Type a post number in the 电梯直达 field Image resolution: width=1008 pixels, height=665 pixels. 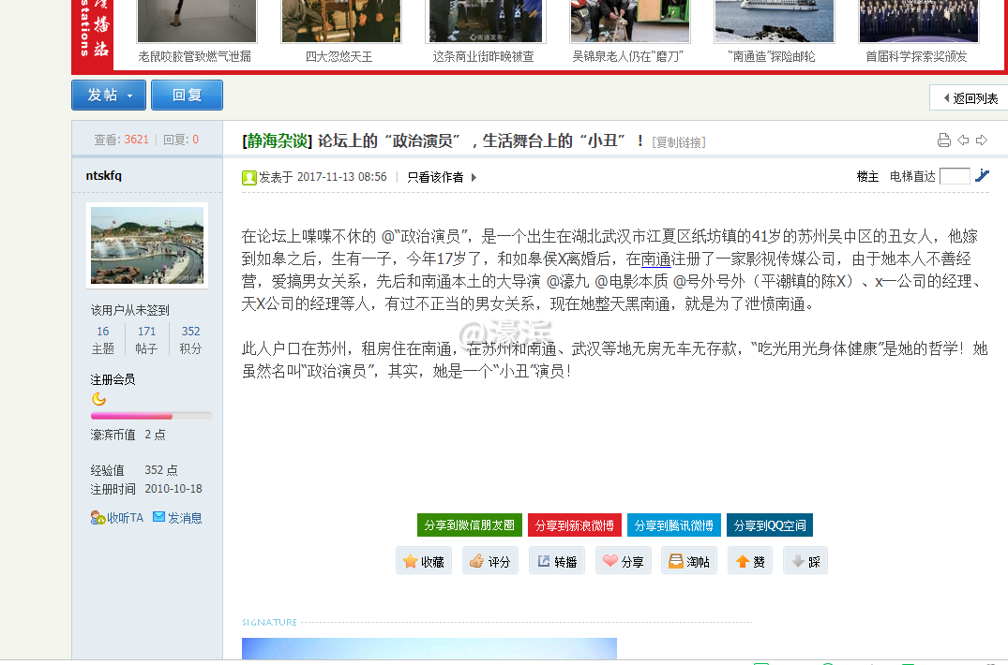[x=955, y=174]
